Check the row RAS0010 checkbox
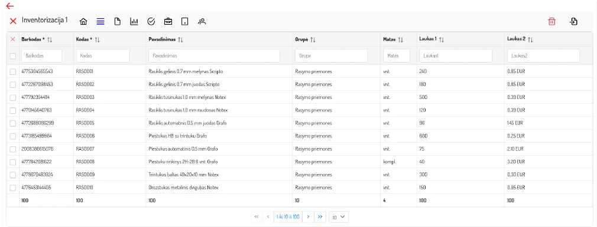This screenshot has width=597, height=227. pos(13,187)
